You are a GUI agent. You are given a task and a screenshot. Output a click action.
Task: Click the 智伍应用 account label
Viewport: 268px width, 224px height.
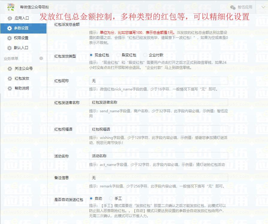coord(245,7)
